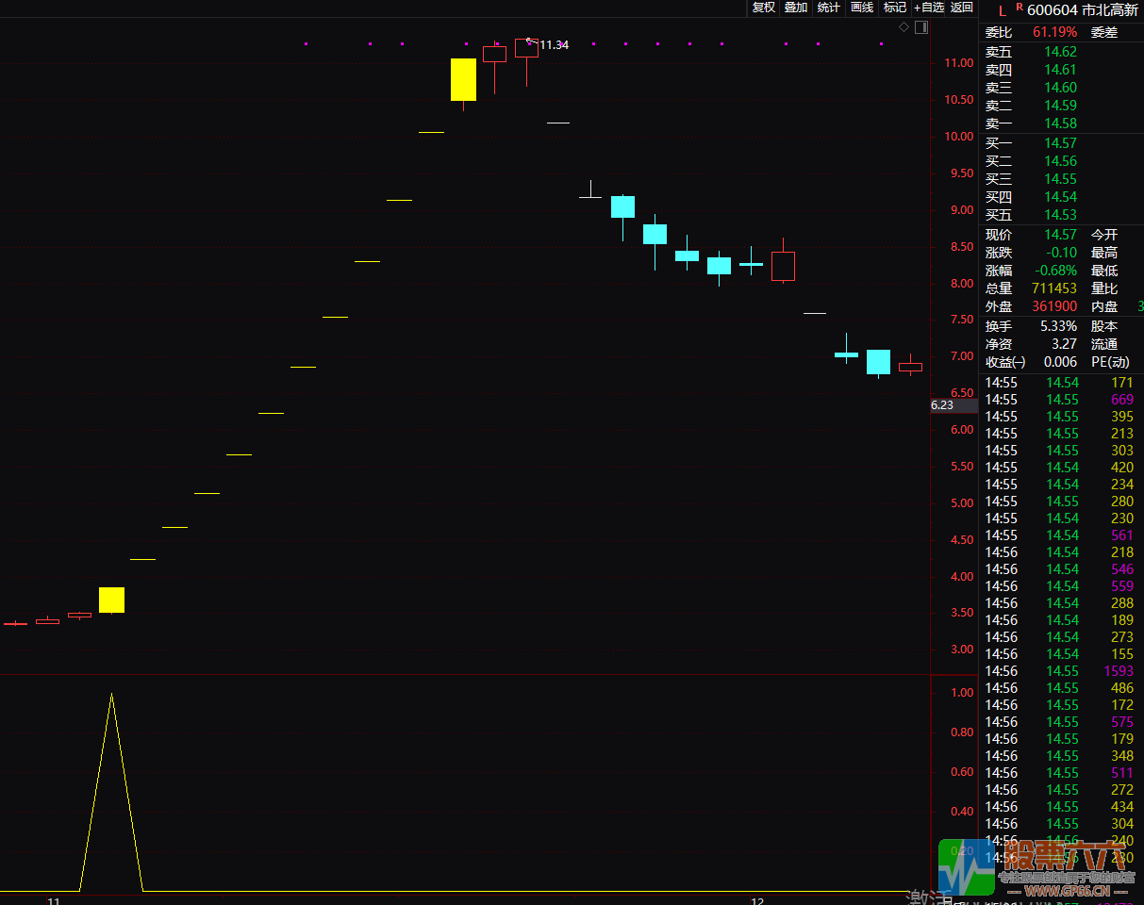Toggle the side panel layout icon
The height and width of the screenshot is (905, 1144).
[921, 27]
